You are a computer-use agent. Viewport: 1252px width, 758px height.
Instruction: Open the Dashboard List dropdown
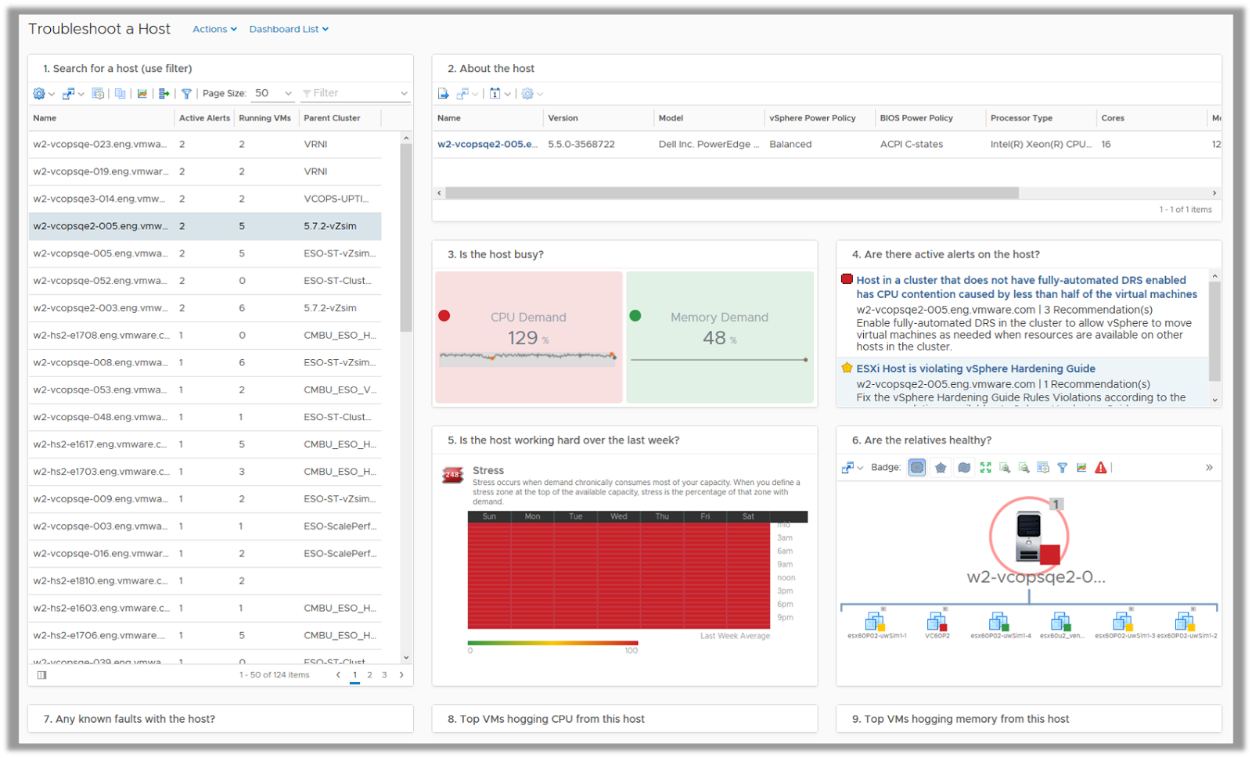point(288,29)
